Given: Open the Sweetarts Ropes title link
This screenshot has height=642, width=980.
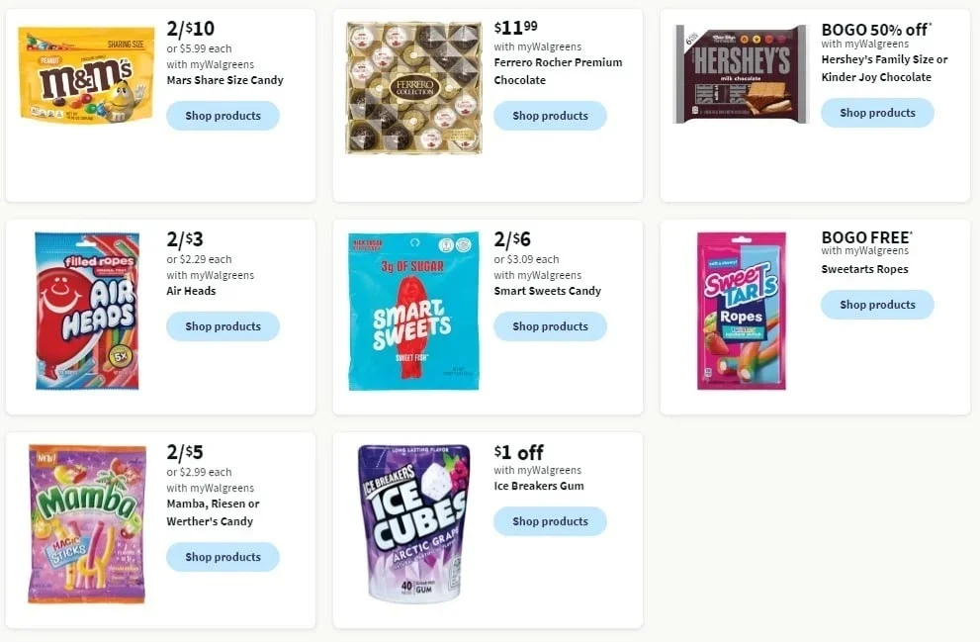Looking at the screenshot, I should click(x=864, y=269).
